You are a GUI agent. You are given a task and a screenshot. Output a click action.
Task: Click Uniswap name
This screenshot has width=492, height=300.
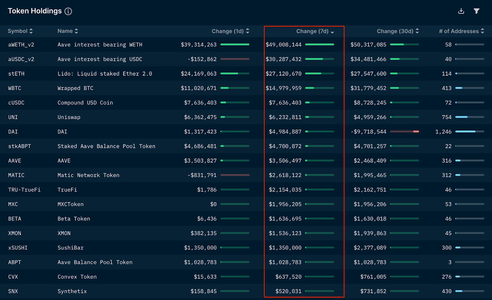(x=69, y=117)
